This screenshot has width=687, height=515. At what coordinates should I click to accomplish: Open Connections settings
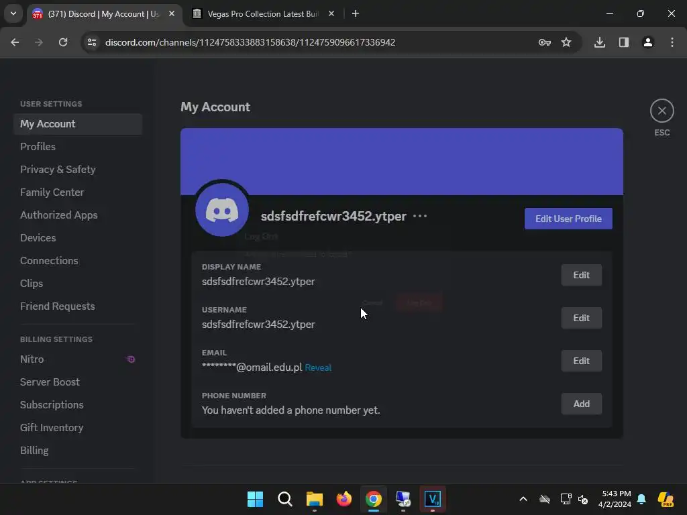[78, 261]
